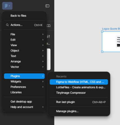
Task: Select the frame thumbnail on canvas
Action: [x=111, y=42]
